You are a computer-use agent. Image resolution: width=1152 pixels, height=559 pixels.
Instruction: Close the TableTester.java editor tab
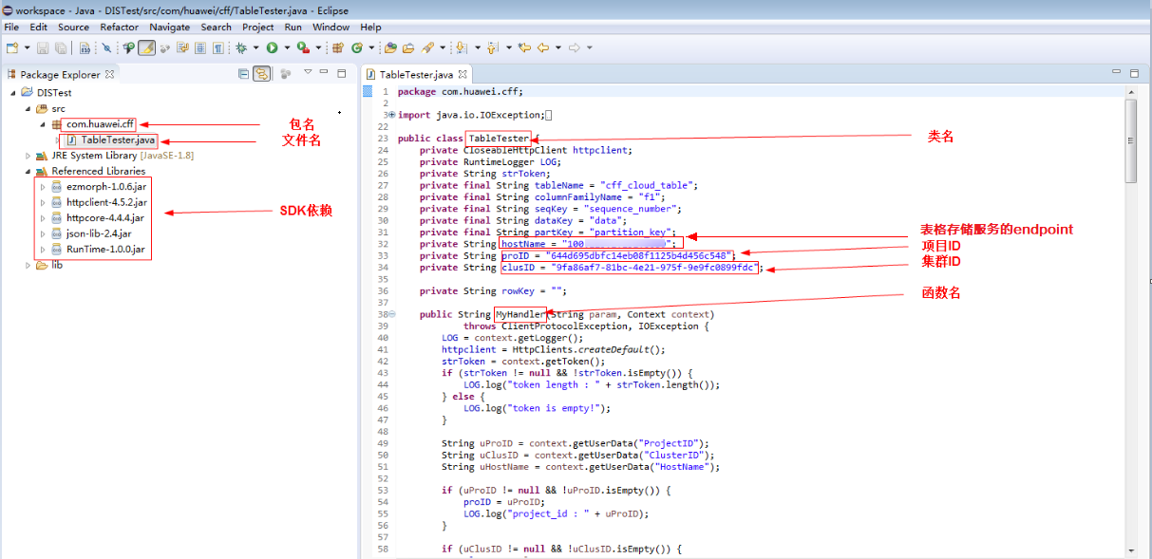point(463,74)
